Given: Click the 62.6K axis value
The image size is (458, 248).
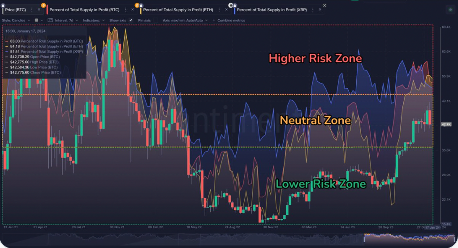Looking at the screenshot, I should point(446,51).
